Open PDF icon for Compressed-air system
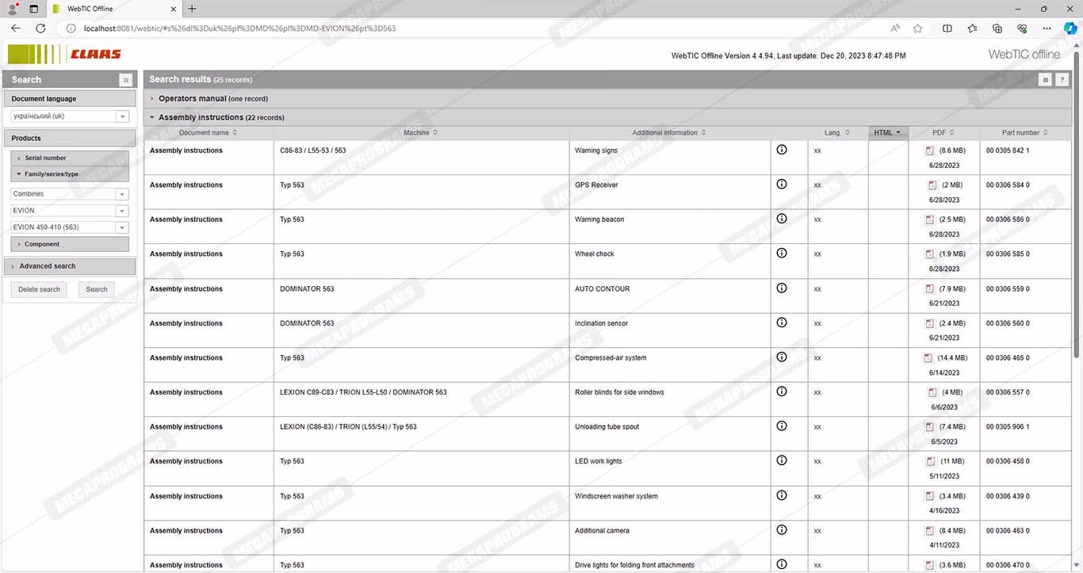This screenshot has width=1083, height=573. [x=929, y=358]
